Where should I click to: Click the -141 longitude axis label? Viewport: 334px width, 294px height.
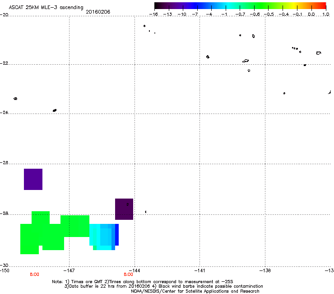(199, 270)
